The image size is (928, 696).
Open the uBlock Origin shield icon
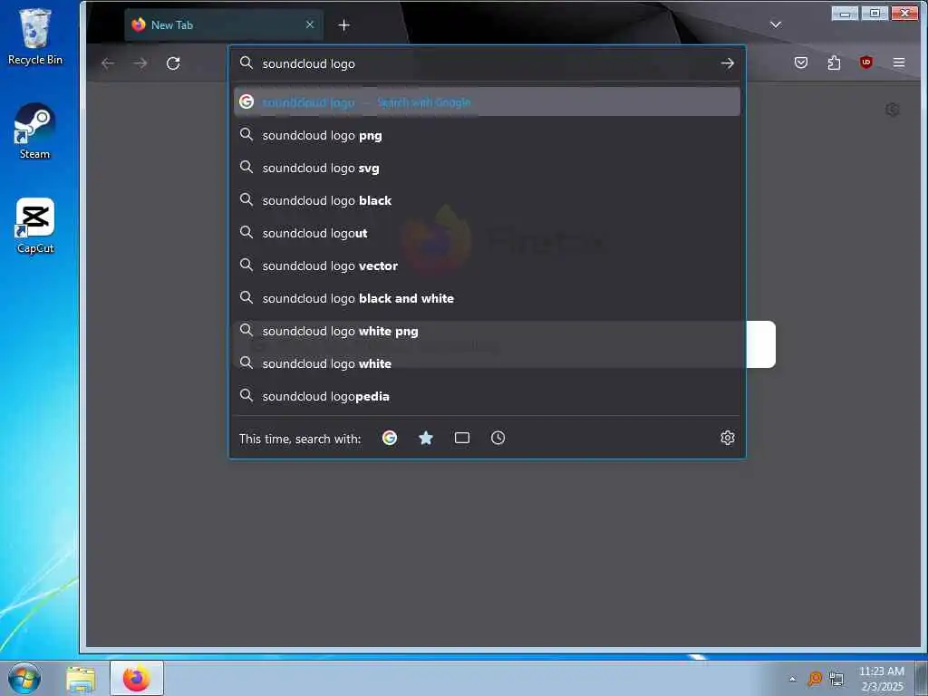[865, 63]
